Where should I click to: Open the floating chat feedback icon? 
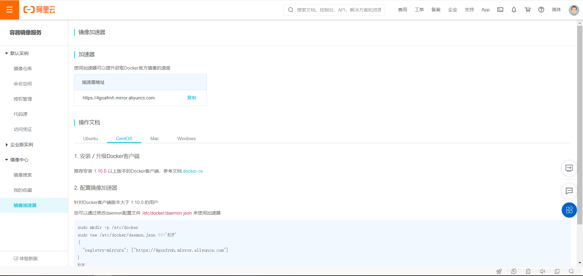[x=569, y=191]
